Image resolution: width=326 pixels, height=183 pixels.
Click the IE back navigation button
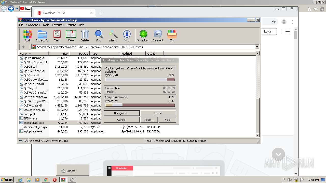[4, 9]
